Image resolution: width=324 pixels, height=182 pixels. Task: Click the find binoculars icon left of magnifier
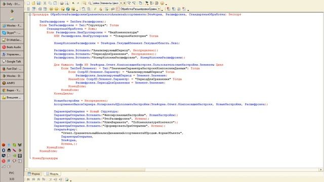[85, 3]
